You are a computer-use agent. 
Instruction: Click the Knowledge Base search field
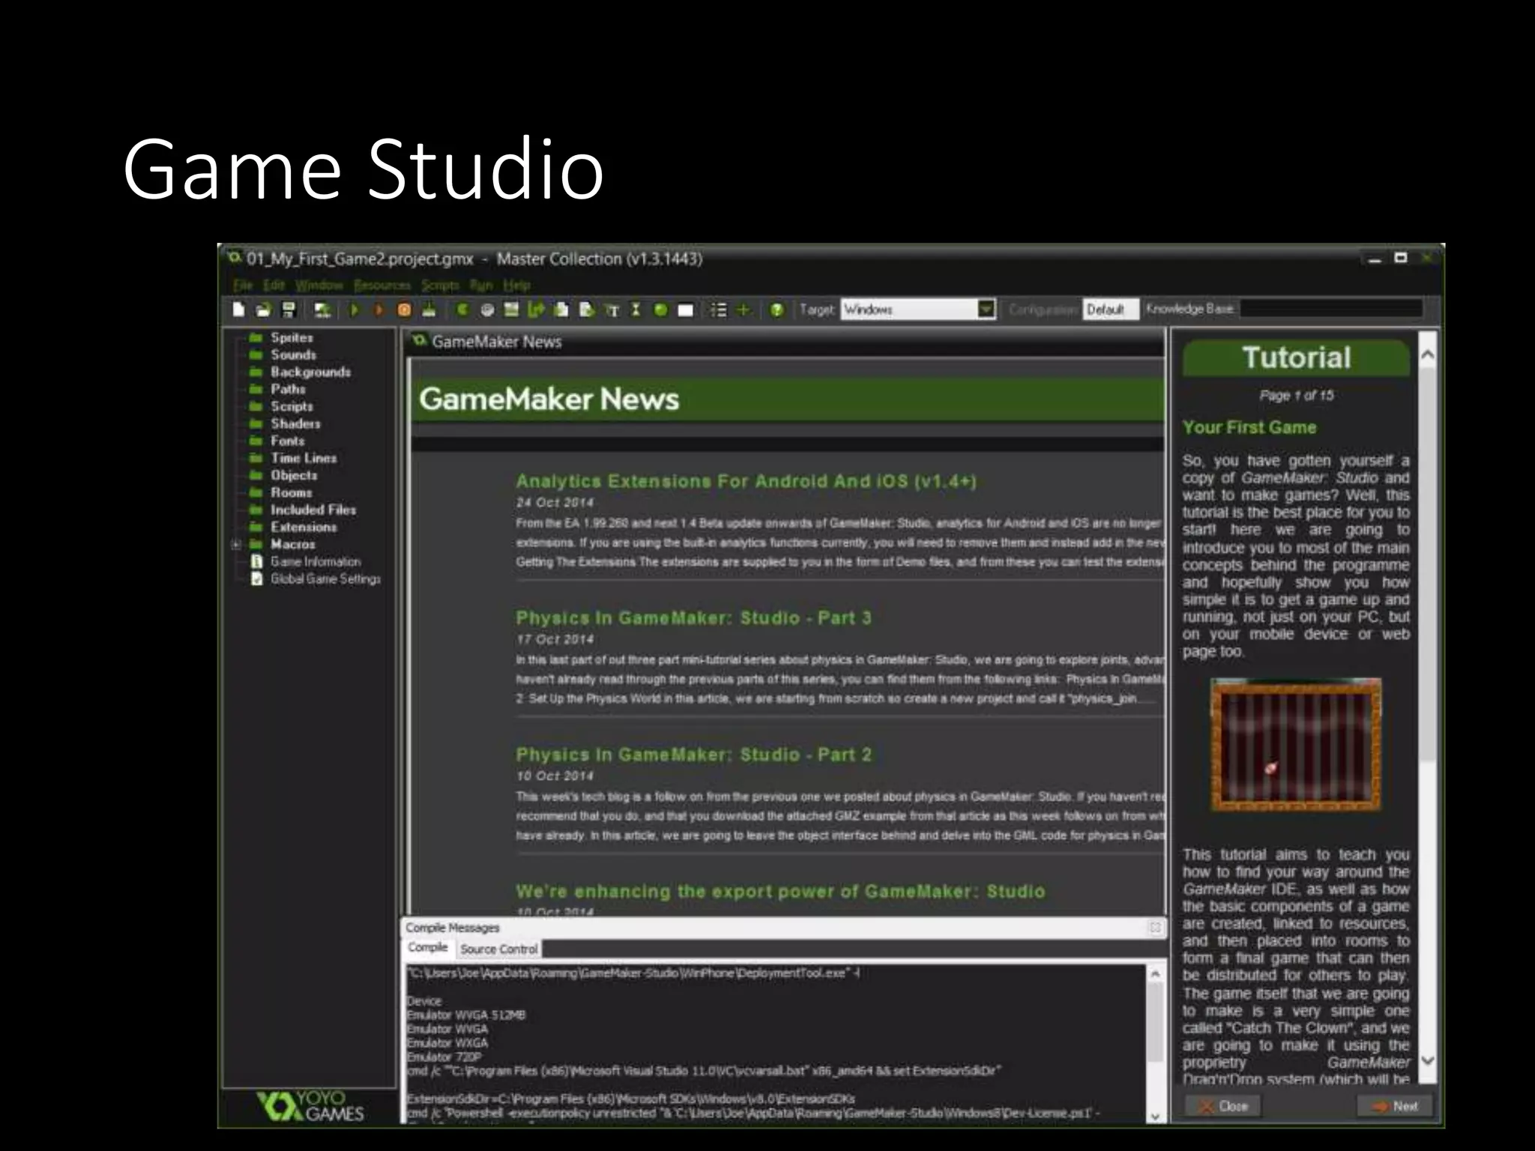1331,308
